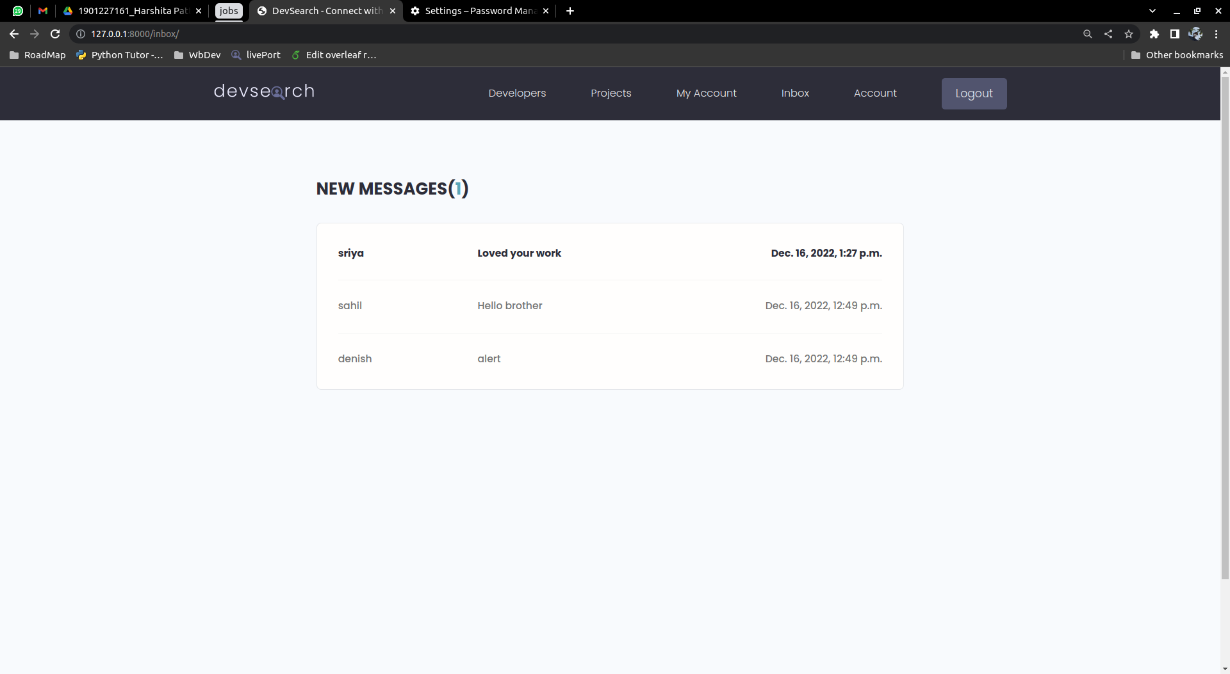Reload the page with the refresh icon

coord(55,34)
